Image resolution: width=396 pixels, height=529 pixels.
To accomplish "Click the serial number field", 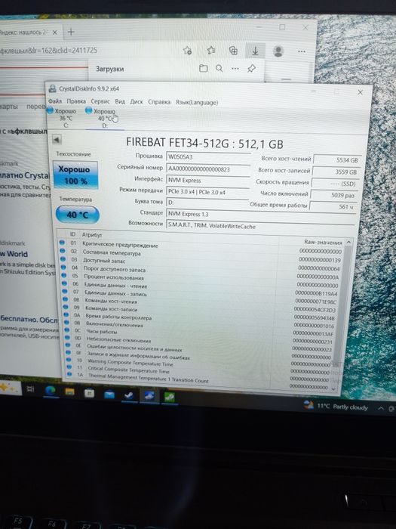I will point(208,169).
